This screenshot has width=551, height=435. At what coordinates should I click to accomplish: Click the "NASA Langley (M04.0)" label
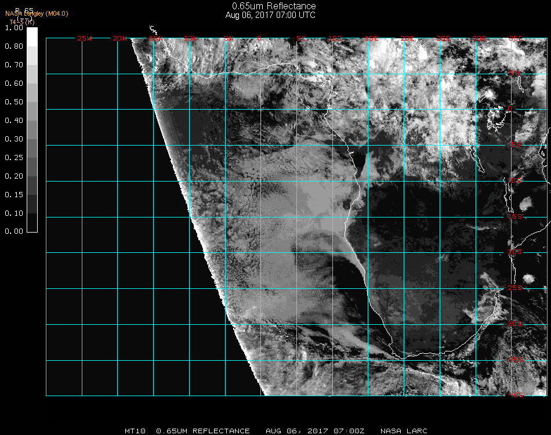[37, 14]
